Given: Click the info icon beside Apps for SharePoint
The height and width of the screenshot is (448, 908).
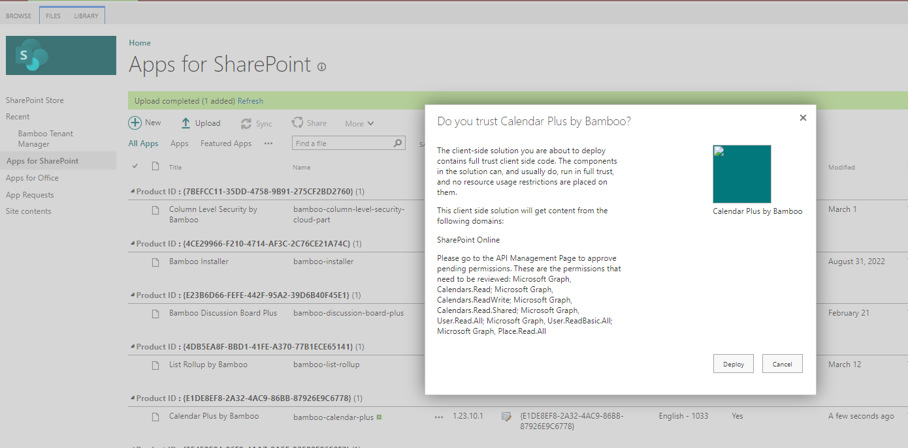Looking at the screenshot, I should pos(321,67).
